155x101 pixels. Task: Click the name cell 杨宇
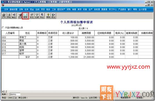click(28, 54)
